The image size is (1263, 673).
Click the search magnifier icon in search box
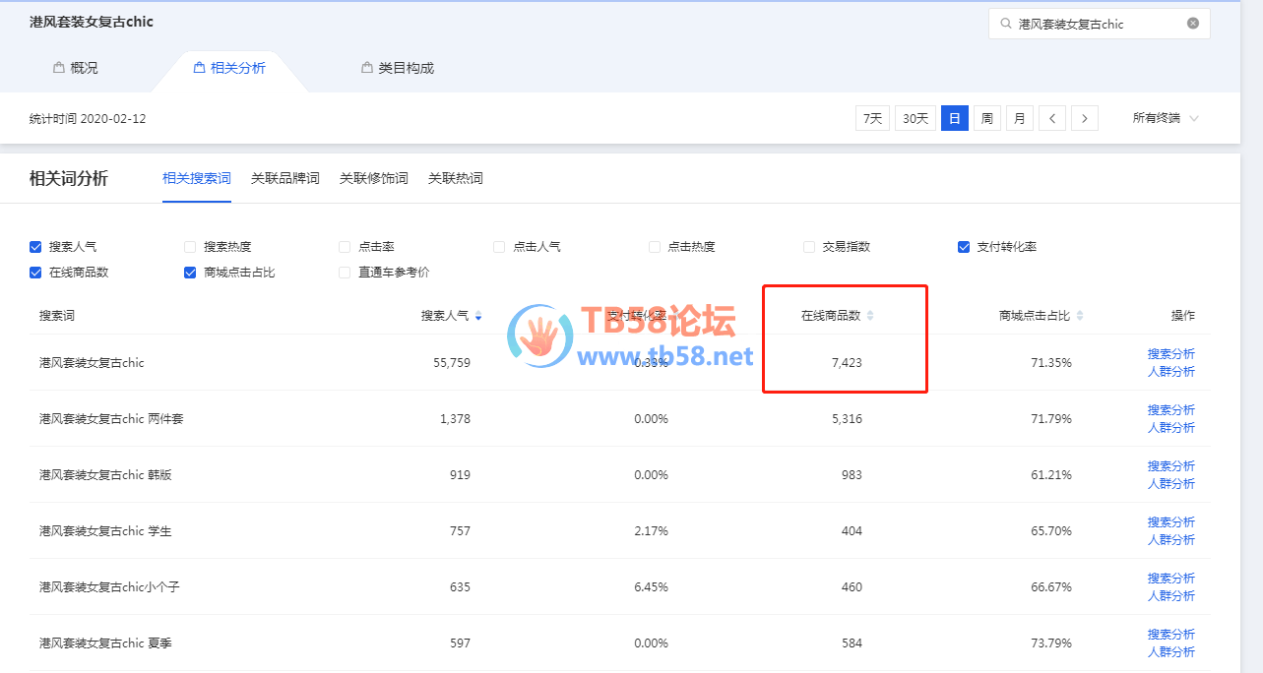click(x=1005, y=24)
